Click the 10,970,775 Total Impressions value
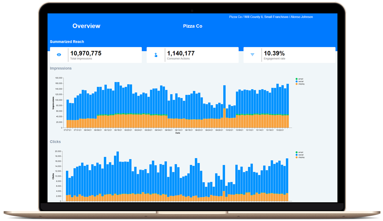The image size is (383, 221). pyautogui.click(x=86, y=53)
